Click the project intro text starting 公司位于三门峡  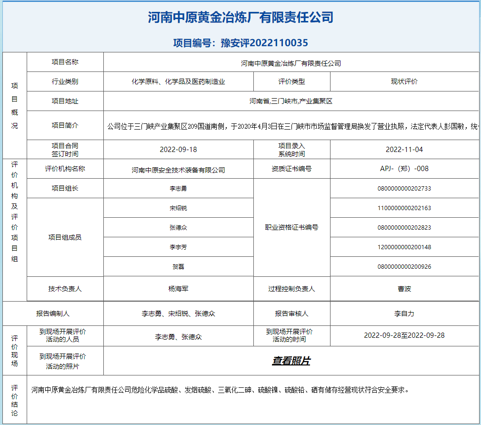(293, 126)
